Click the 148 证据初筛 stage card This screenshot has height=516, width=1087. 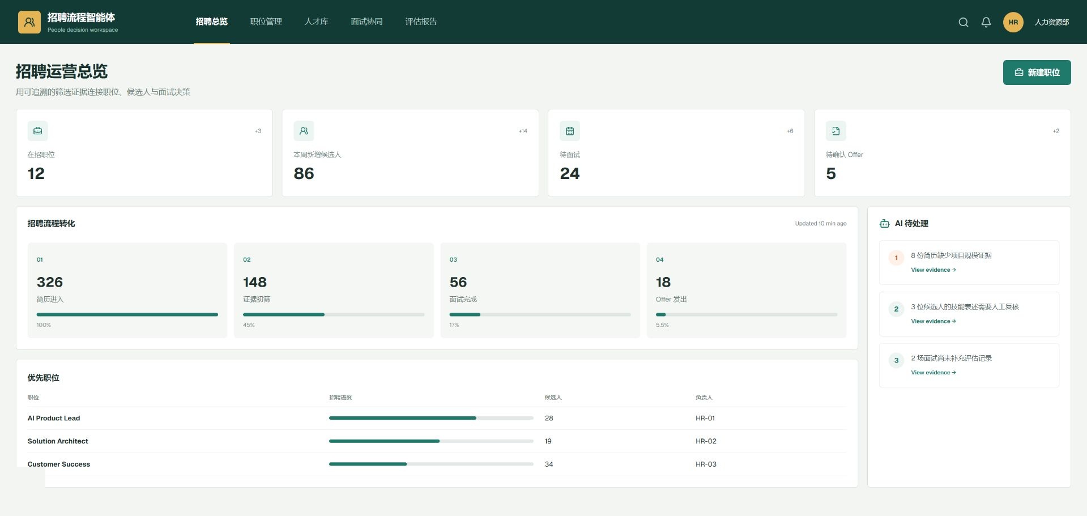(x=334, y=291)
